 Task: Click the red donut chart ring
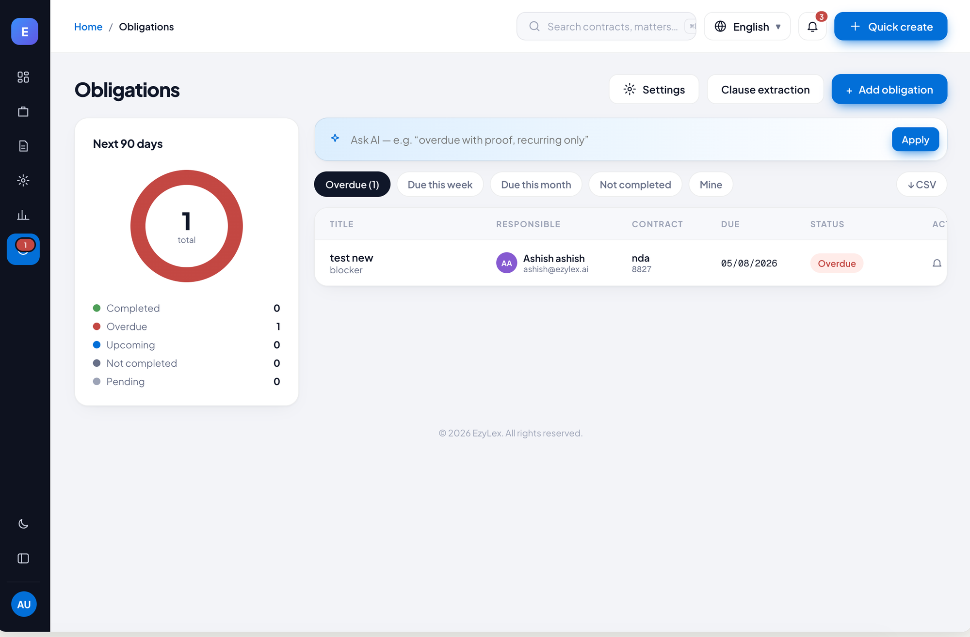(x=187, y=177)
